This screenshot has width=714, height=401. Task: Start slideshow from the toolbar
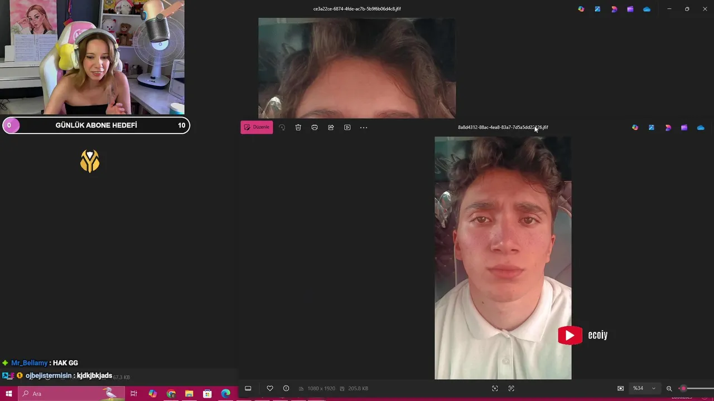click(x=347, y=128)
